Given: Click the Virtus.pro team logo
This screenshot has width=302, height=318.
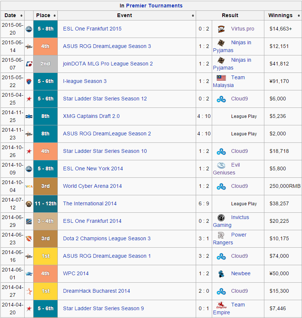Looking at the screenshot, I should (x=221, y=29).
